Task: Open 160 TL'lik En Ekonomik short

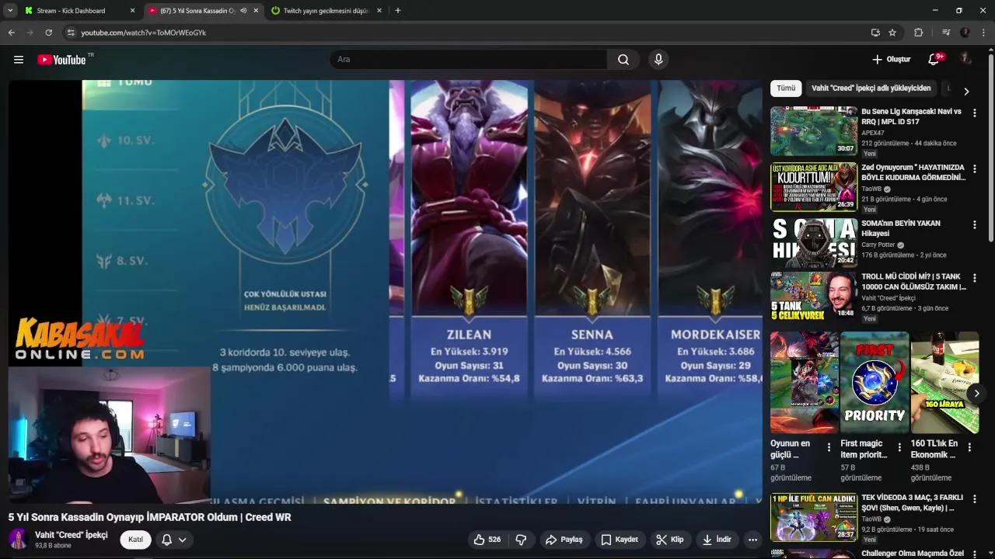Action: (944, 383)
